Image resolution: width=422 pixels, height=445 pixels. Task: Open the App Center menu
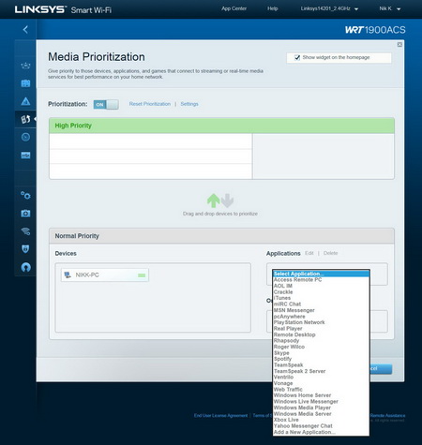pyautogui.click(x=234, y=8)
